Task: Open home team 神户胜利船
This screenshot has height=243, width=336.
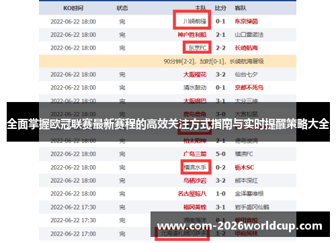Action: pos(192,35)
